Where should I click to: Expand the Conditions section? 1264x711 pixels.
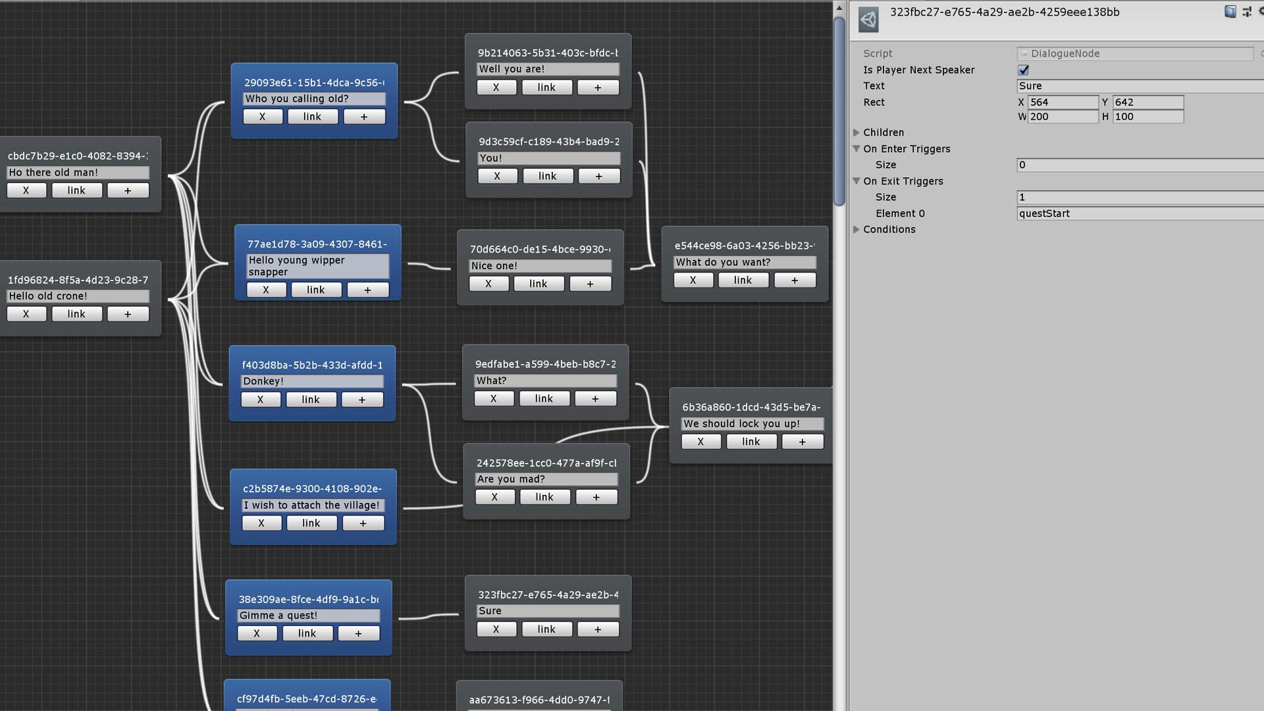pos(857,229)
